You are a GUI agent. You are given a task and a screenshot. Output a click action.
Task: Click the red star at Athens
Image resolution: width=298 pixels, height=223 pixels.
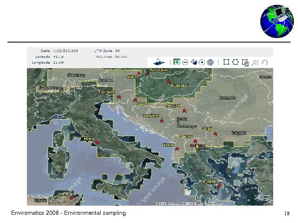pyautogui.click(x=219, y=185)
